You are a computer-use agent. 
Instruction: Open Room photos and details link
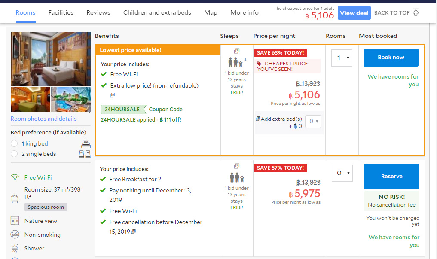pyautogui.click(x=44, y=119)
